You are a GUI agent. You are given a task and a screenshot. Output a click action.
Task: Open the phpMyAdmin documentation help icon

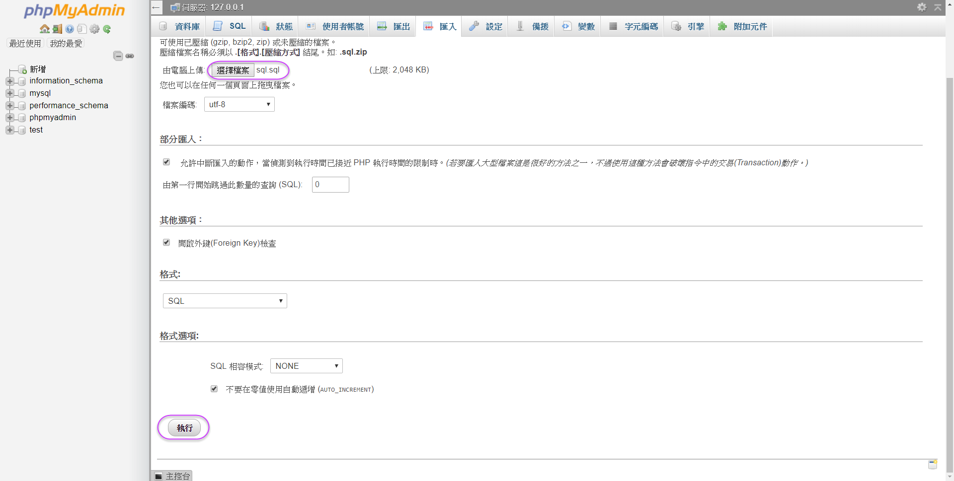click(70, 29)
